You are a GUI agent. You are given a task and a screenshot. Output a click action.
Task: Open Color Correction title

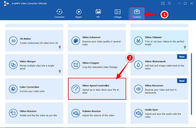(x=29, y=87)
